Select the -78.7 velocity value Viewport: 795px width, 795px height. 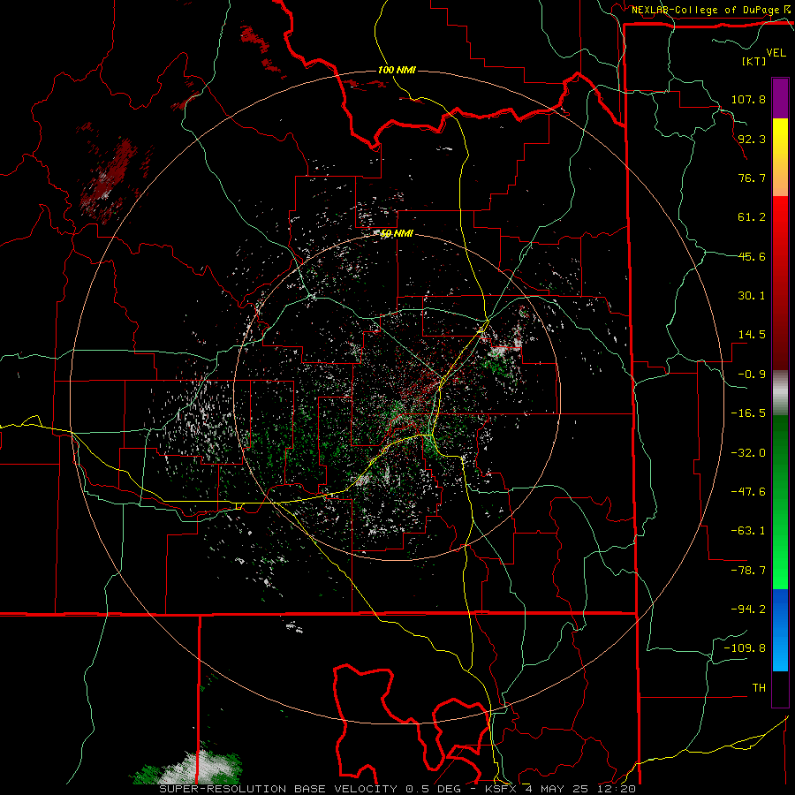(748, 571)
